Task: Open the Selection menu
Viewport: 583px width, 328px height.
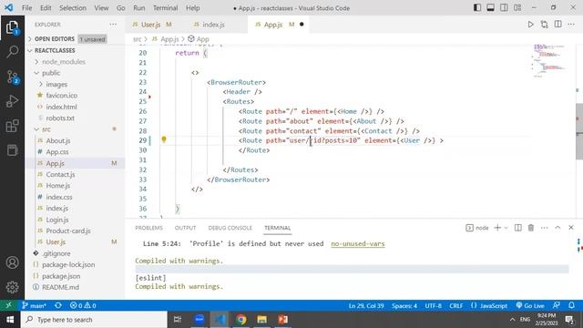Action: pyautogui.click(x=73, y=8)
